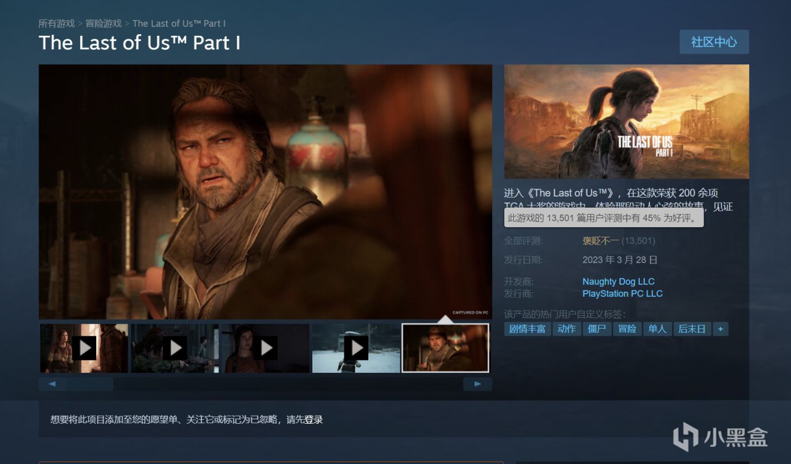Click the 发行日期 label
This screenshot has height=464, width=791.
point(523,260)
